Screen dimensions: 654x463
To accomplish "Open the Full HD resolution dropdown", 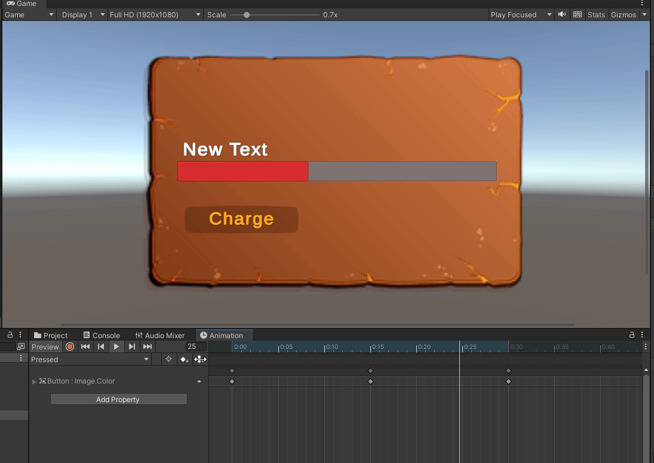I will point(155,14).
